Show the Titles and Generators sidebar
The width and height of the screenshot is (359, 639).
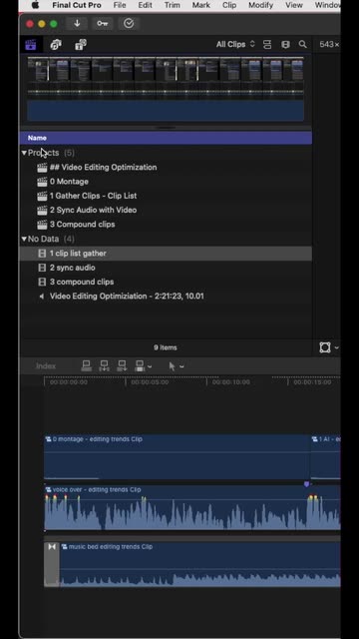(81, 44)
